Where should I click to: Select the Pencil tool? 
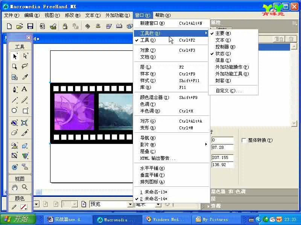(x=25, y=100)
